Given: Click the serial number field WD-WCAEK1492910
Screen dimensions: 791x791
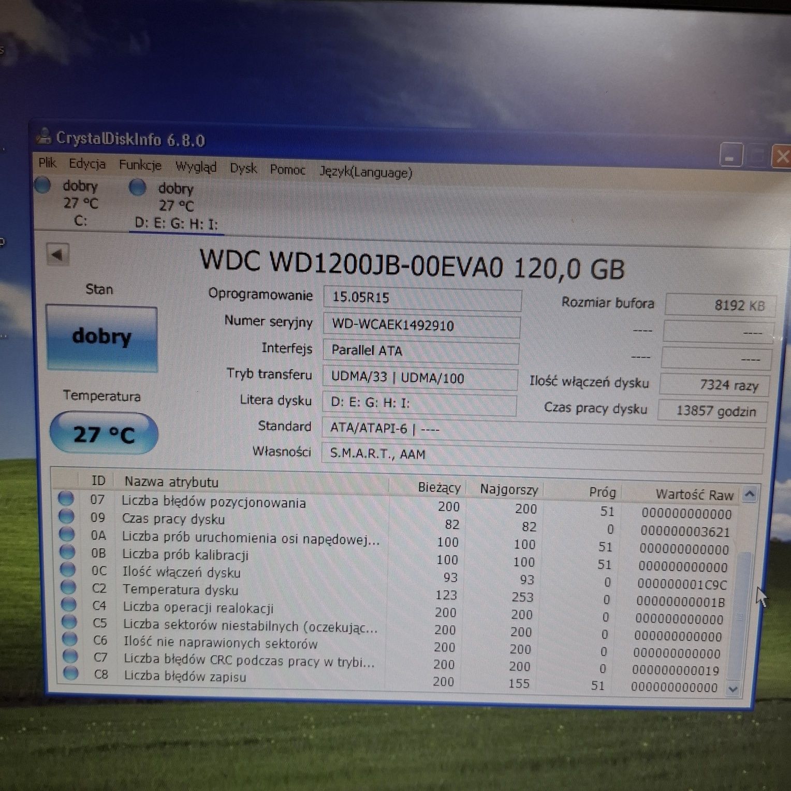Looking at the screenshot, I should pyautogui.click(x=421, y=325).
